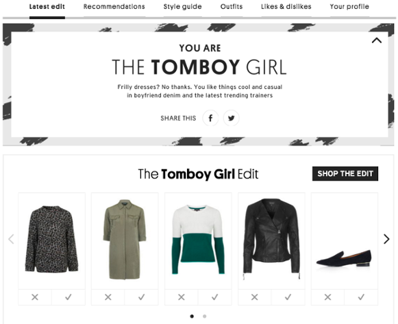Dislike the leopard print jumper with X
Screen dimensions: 398x324
click(x=35, y=297)
